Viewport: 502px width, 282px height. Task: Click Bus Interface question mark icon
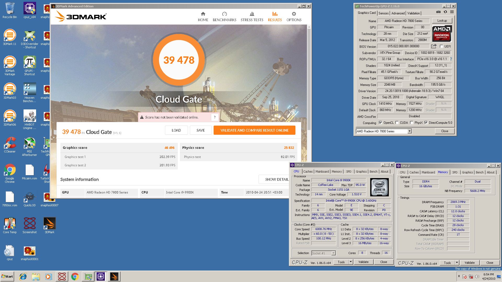pos(451,59)
